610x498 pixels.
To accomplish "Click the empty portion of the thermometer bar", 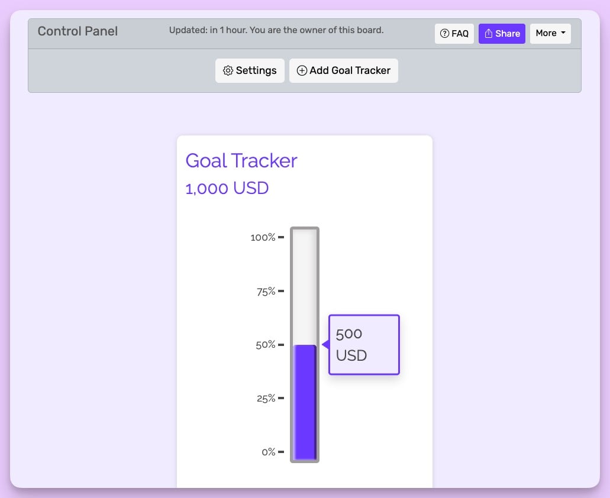I will 305,284.
